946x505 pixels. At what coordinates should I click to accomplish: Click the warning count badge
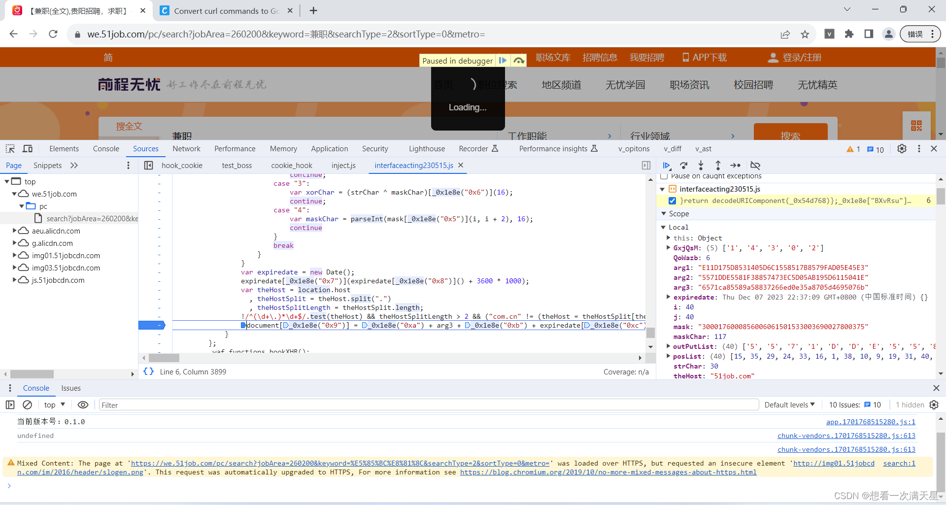(x=853, y=149)
